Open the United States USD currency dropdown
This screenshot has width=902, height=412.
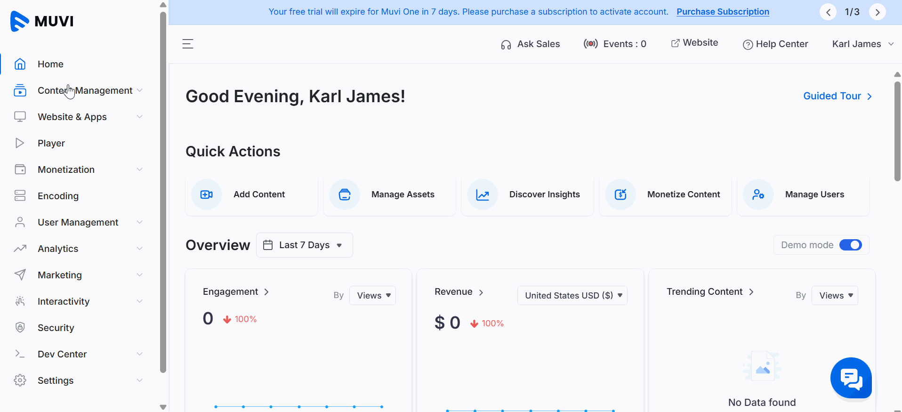click(x=572, y=295)
